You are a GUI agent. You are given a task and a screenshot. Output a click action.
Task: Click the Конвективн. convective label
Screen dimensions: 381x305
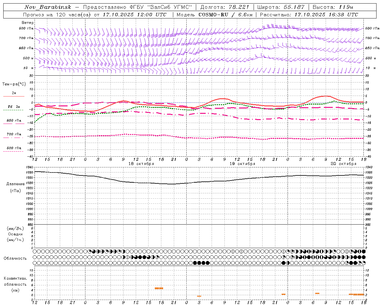pyautogui.click(x=15, y=278)
